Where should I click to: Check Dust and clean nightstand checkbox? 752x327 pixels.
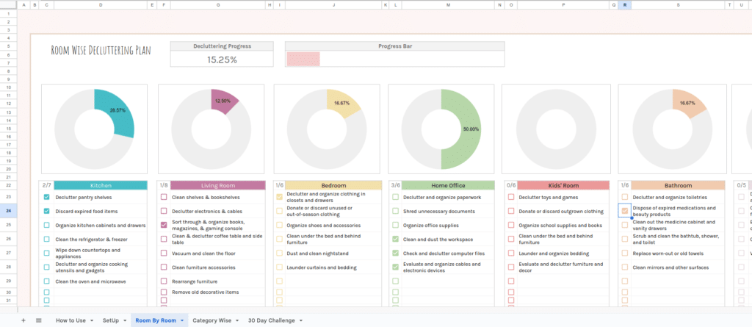point(279,253)
